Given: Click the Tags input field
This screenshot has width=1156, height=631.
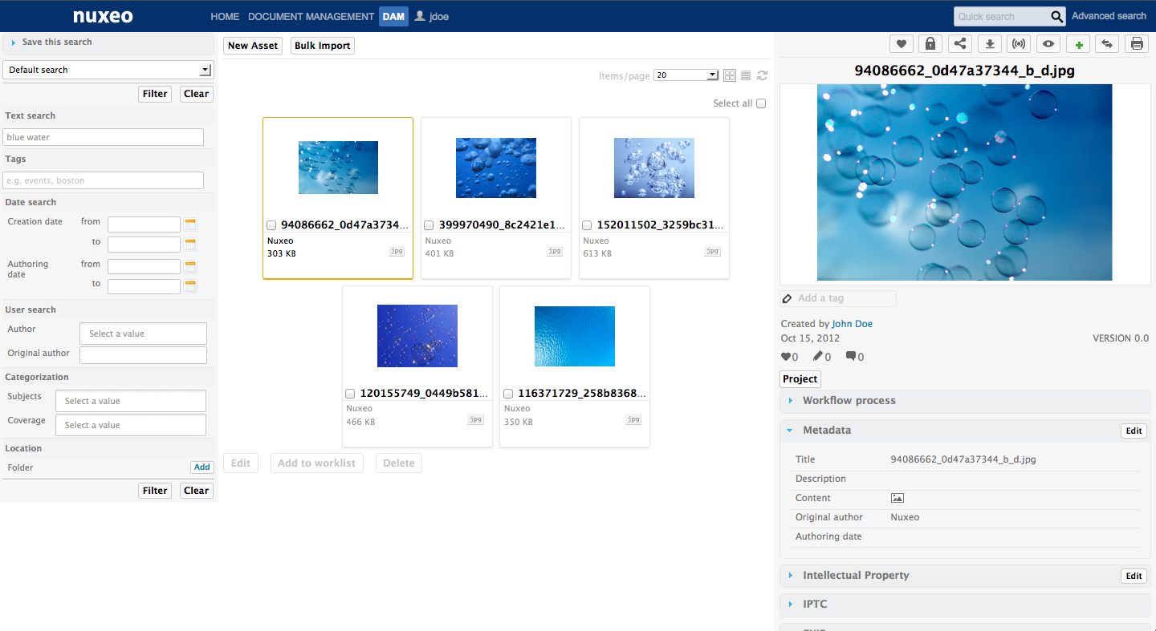Looking at the screenshot, I should (104, 180).
